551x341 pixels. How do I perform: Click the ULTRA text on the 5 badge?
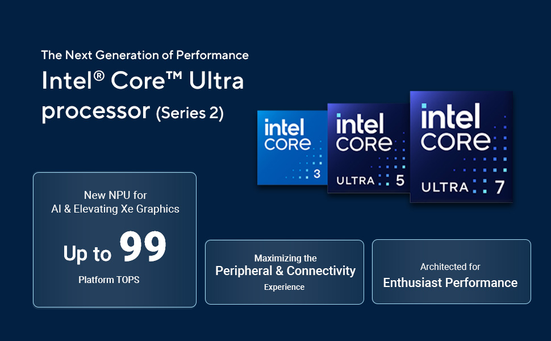coord(355,181)
